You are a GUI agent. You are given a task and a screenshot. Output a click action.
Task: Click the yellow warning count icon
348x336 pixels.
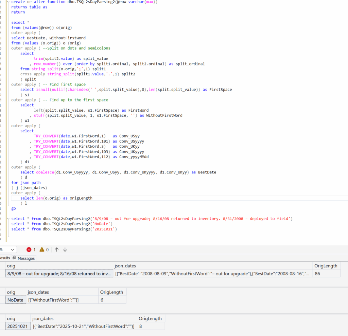[42, 249]
